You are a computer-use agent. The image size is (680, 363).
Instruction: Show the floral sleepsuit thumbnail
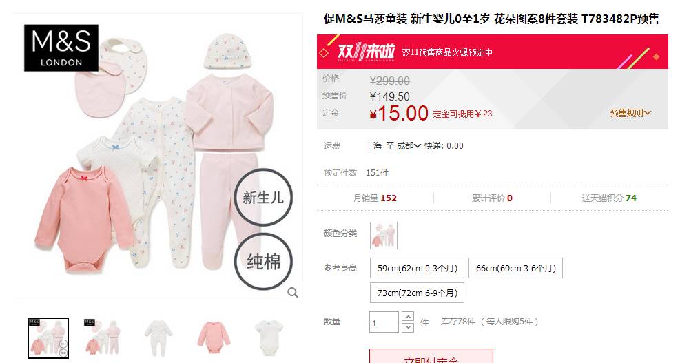click(158, 338)
